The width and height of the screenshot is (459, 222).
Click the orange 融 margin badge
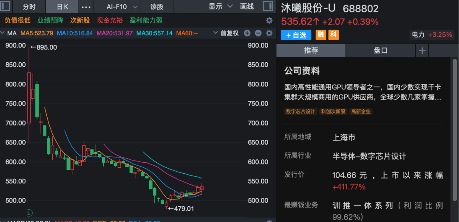click(x=321, y=35)
